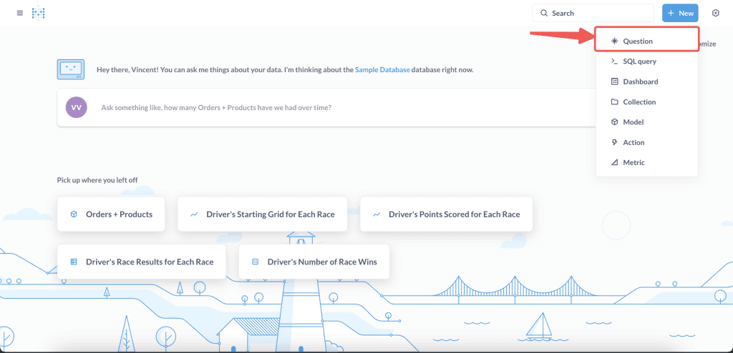Click the New button dropdown
The height and width of the screenshot is (353, 733).
click(x=679, y=13)
